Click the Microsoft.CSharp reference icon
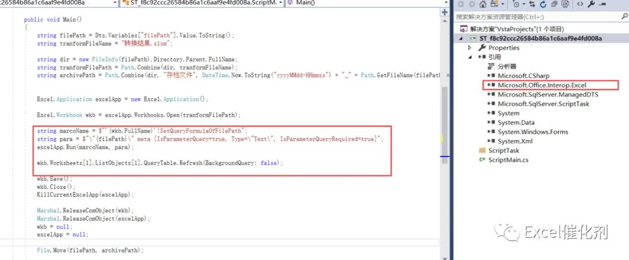Viewport: 629px width, 260px height. click(x=491, y=76)
